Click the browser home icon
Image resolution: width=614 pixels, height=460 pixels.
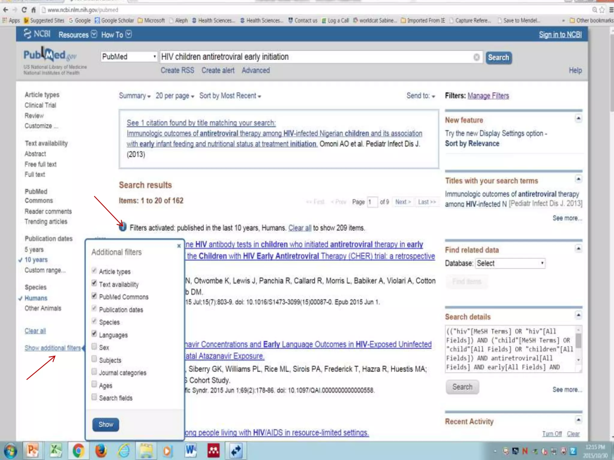pyautogui.click(x=34, y=10)
